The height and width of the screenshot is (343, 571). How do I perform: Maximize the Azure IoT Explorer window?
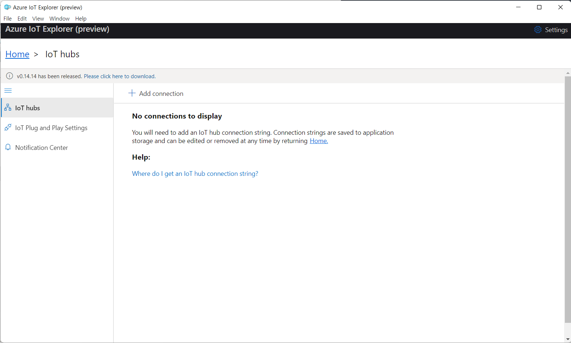click(539, 7)
